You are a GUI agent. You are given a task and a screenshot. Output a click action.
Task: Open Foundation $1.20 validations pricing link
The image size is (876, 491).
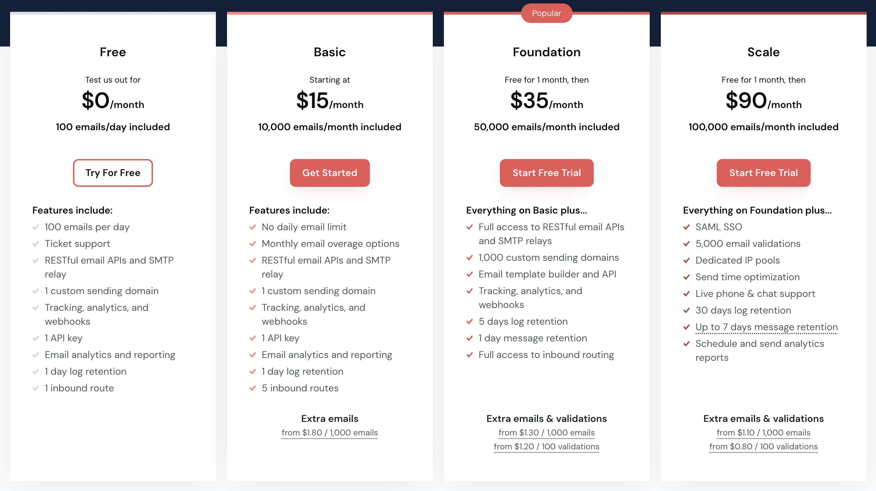pos(546,447)
